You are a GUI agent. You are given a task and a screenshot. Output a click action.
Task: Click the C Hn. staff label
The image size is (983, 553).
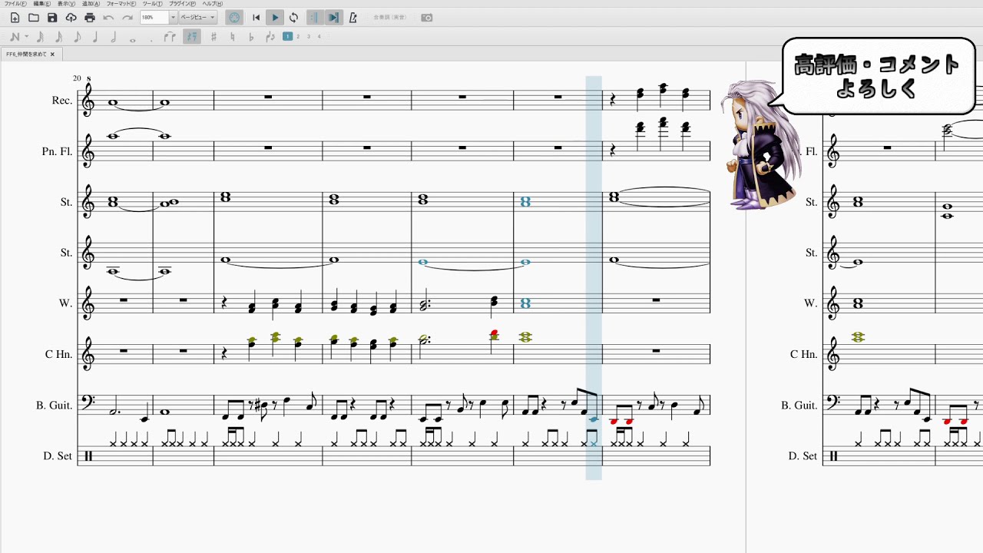(59, 354)
